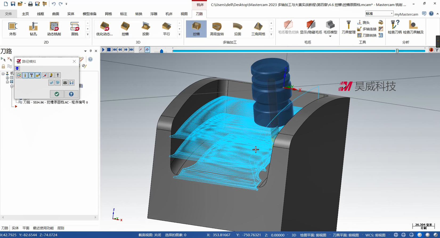Stop the backplot simulation
The height and width of the screenshot is (238, 440).
[x=109, y=50]
